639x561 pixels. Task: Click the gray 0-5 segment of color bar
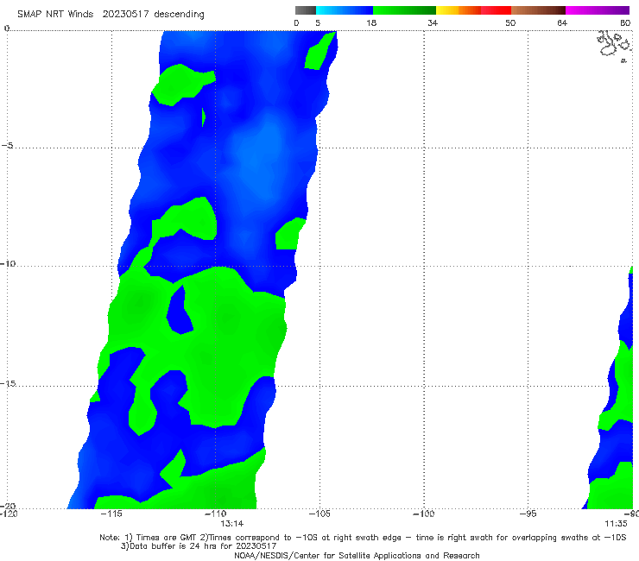click(306, 10)
